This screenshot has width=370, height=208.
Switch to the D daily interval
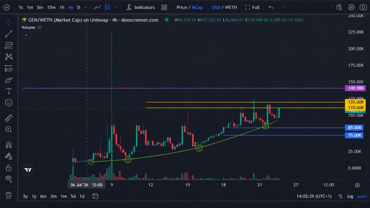click(x=78, y=8)
